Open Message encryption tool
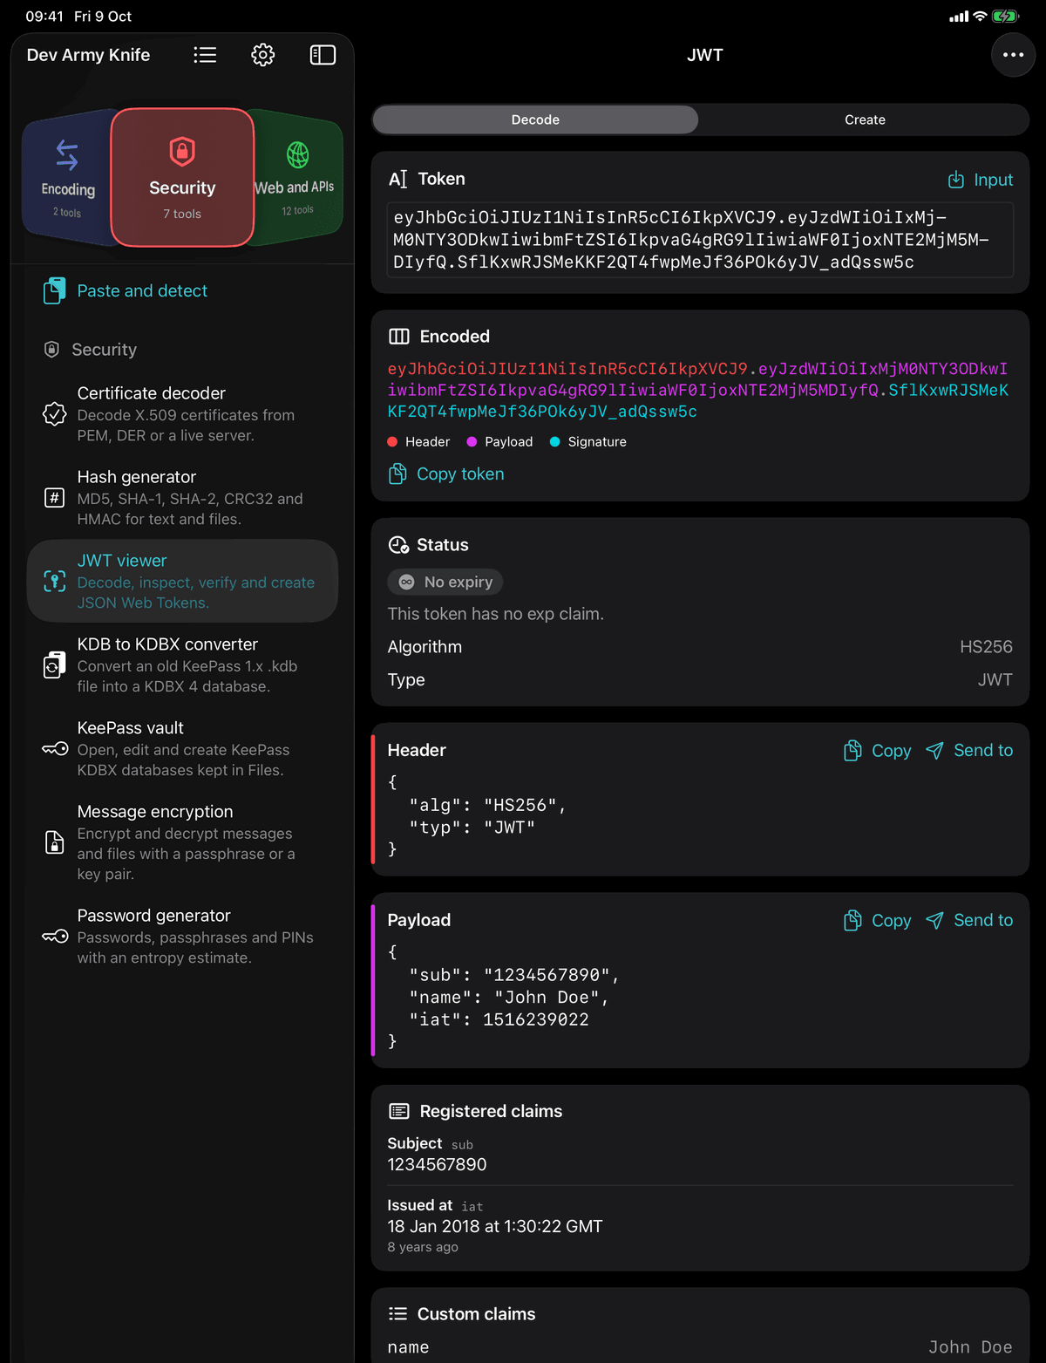The width and height of the screenshot is (1046, 1363). coord(182,842)
